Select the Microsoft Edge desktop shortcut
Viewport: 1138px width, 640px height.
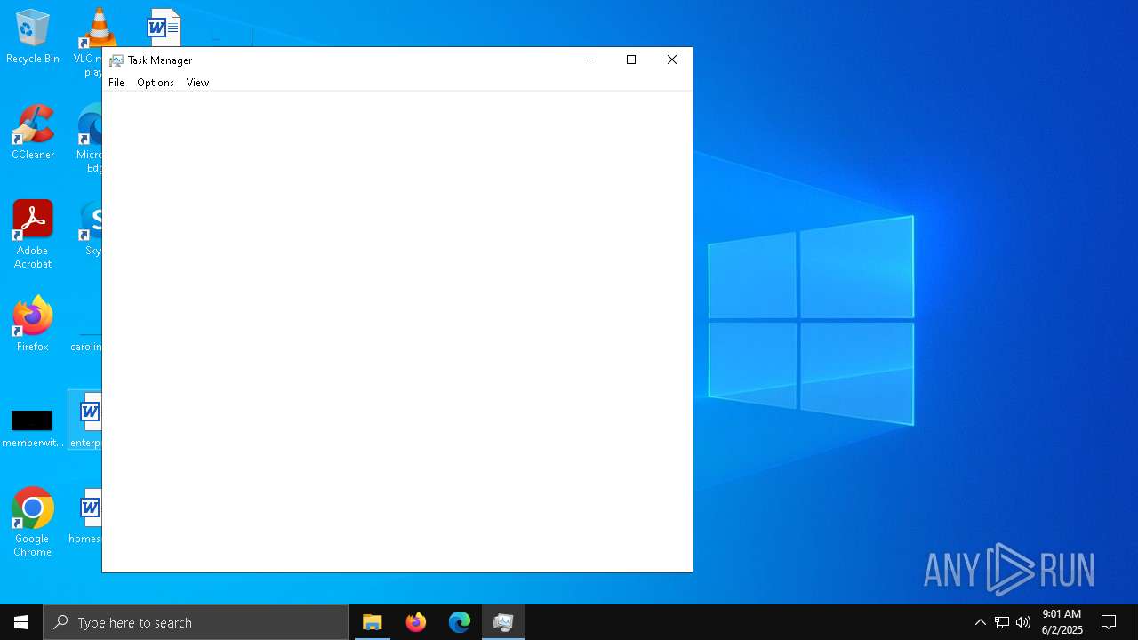tap(90, 139)
